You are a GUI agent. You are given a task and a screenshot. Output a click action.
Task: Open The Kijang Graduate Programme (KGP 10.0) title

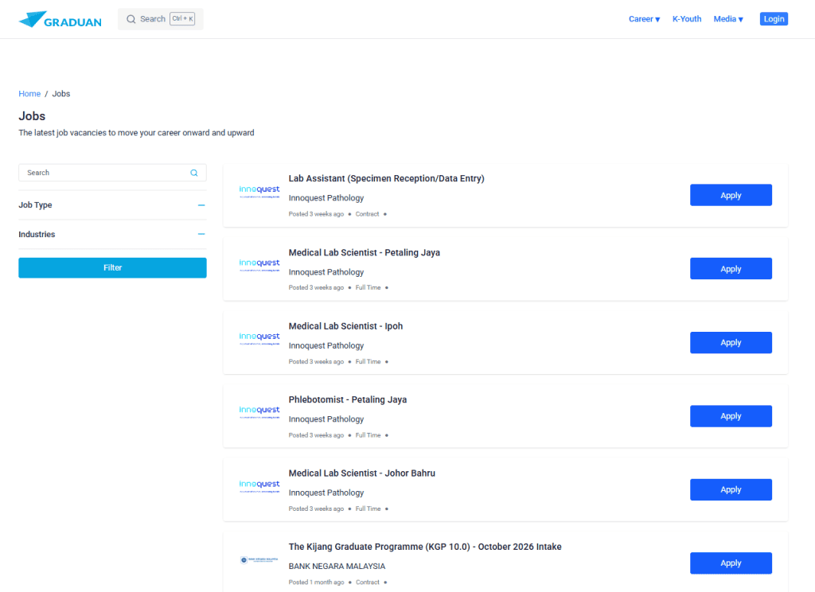pyautogui.click(x=425, y=547)
